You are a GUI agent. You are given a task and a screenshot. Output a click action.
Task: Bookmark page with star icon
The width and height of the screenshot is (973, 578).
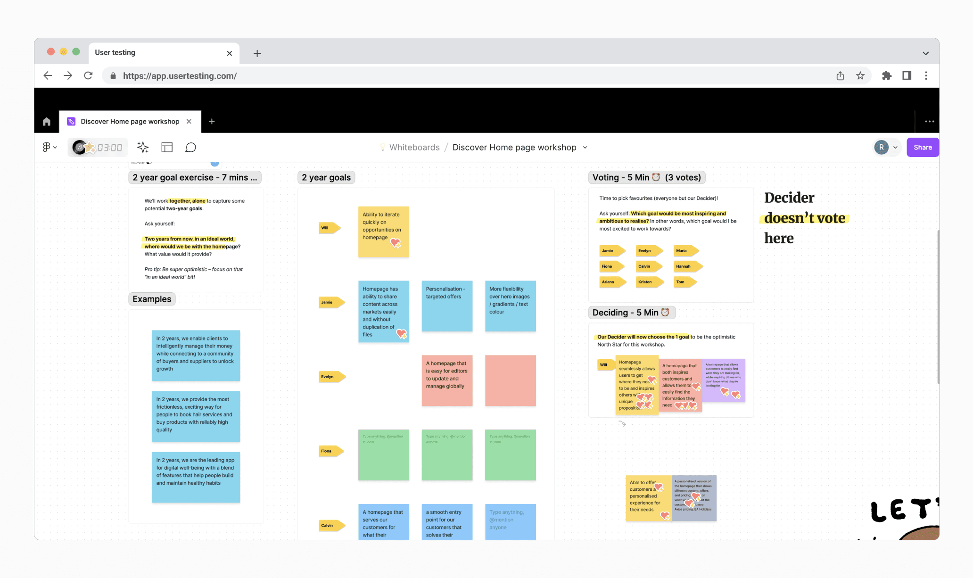point(860,76)
